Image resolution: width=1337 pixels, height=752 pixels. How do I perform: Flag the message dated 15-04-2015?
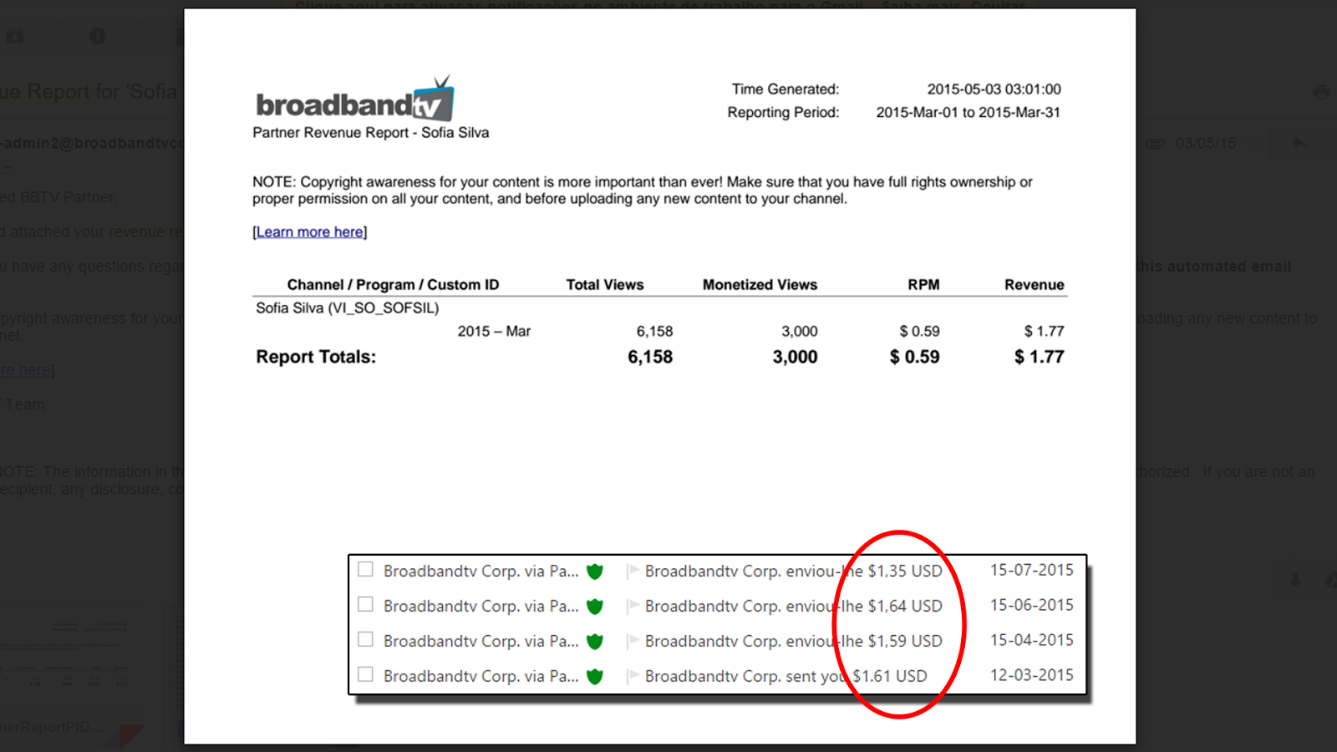pyautogui.click(x=633, y=641)
